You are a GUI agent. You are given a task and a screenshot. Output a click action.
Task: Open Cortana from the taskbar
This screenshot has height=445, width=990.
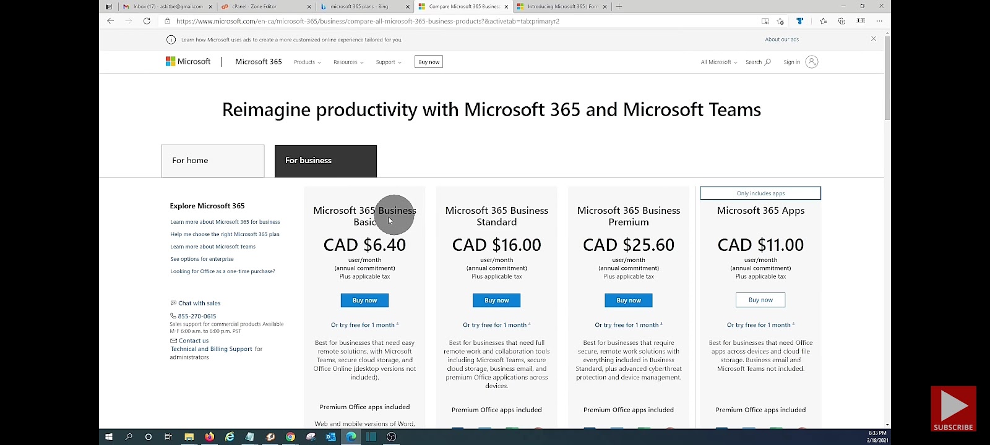point(148,437)
